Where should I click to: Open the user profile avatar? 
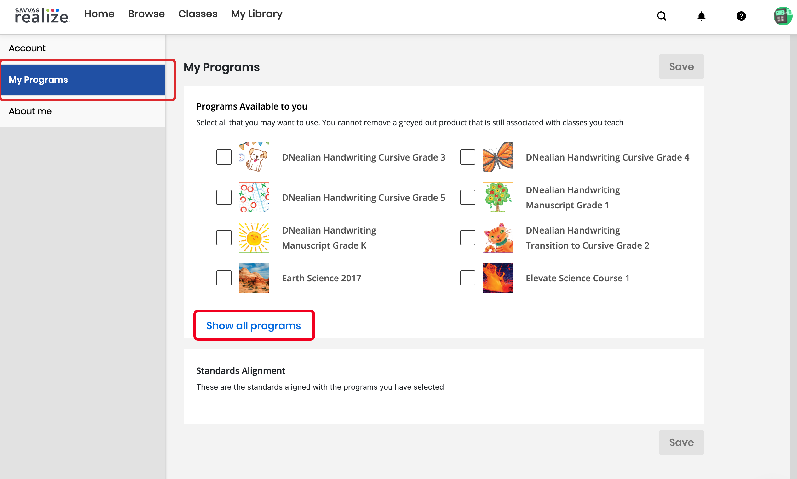pyautogui.click(x=783, y=16)
